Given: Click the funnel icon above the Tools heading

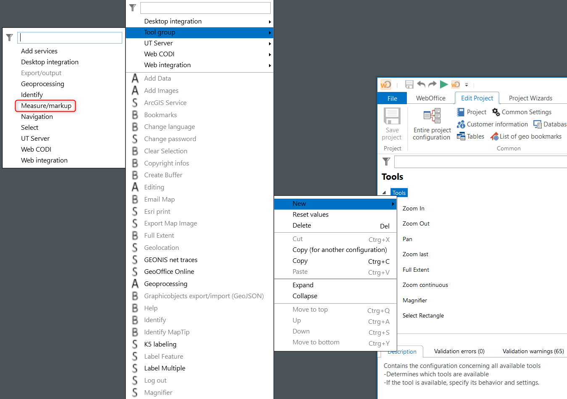Looking at the screenshot, I should (x=386, y=161).
